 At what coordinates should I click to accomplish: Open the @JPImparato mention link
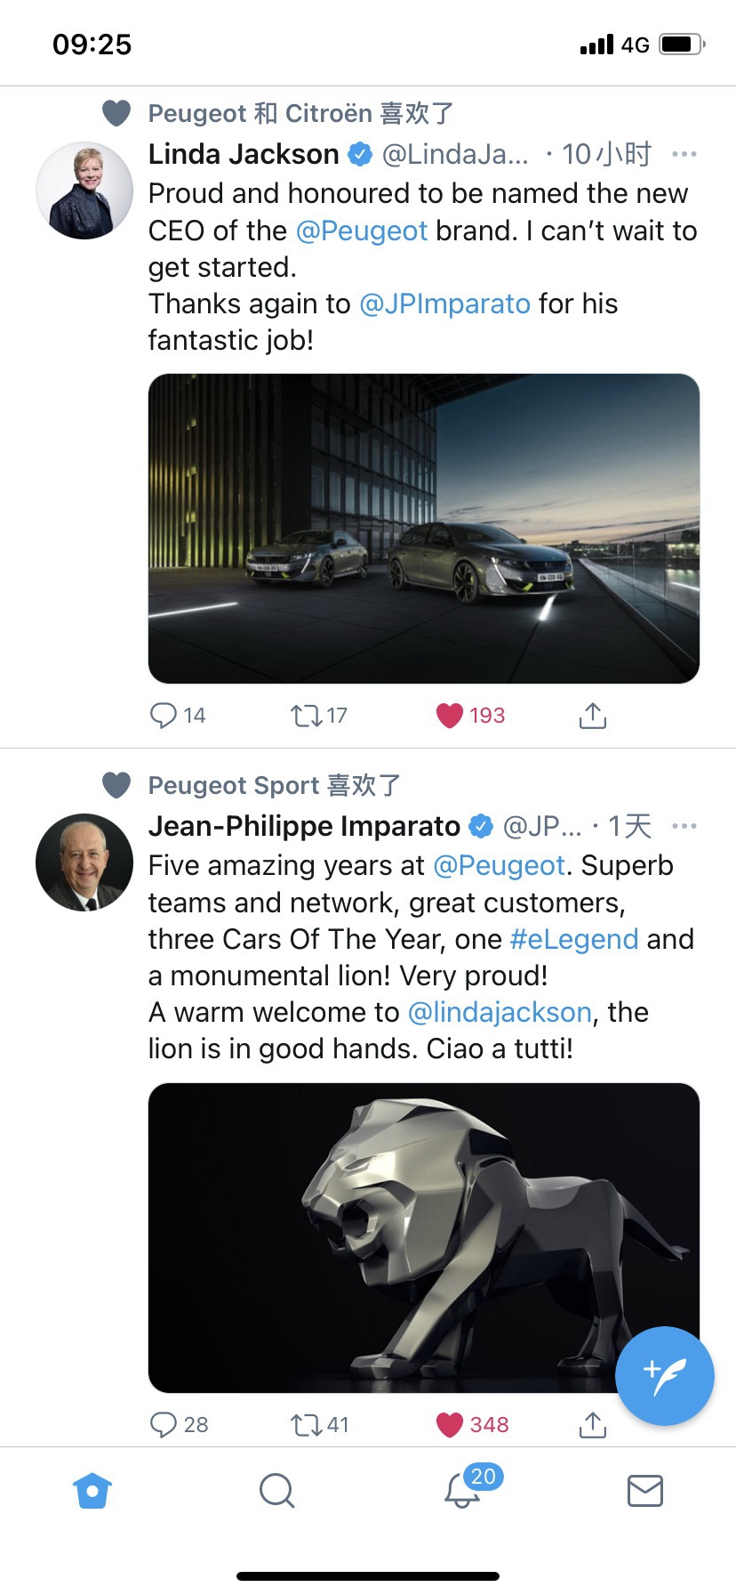point(444,304)
